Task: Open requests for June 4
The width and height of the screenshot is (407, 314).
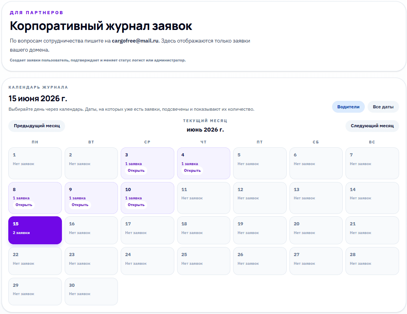Action: [x=192, y=171]
